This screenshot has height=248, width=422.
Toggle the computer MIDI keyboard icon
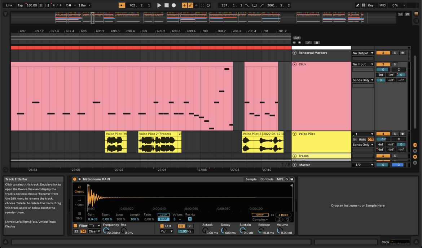click(x=363, y=5)
